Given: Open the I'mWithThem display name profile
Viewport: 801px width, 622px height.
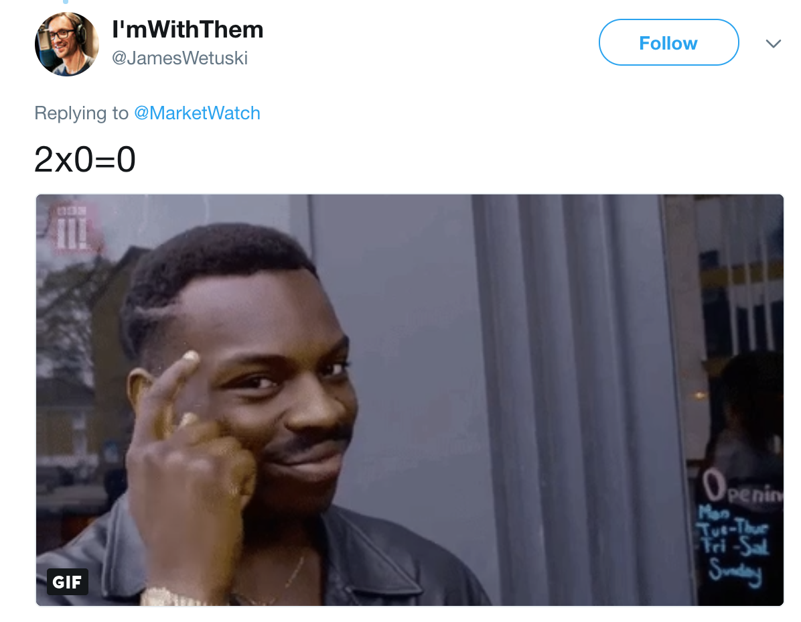Looking at the screenshot, I should [188, 29].
